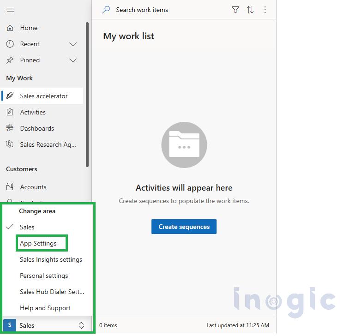Click the Home house icon

[x=10, y=28]
